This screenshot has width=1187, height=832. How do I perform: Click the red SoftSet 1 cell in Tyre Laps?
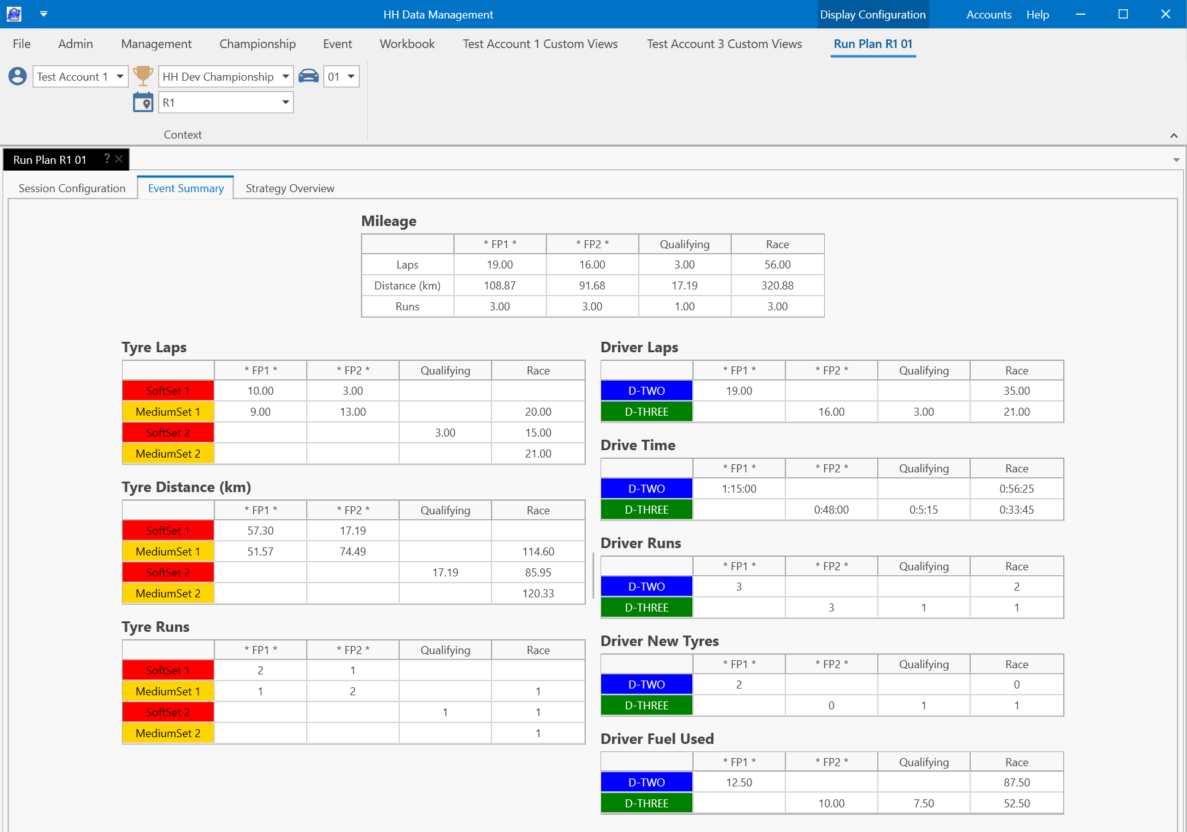pos(168,390)
